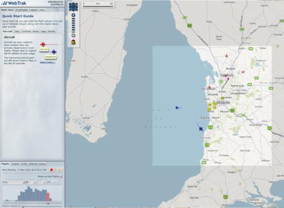The width and height of the screenshot is (284, 208).
Task: Click the map zoom level slider bars
Action: [x=73, y=25]
